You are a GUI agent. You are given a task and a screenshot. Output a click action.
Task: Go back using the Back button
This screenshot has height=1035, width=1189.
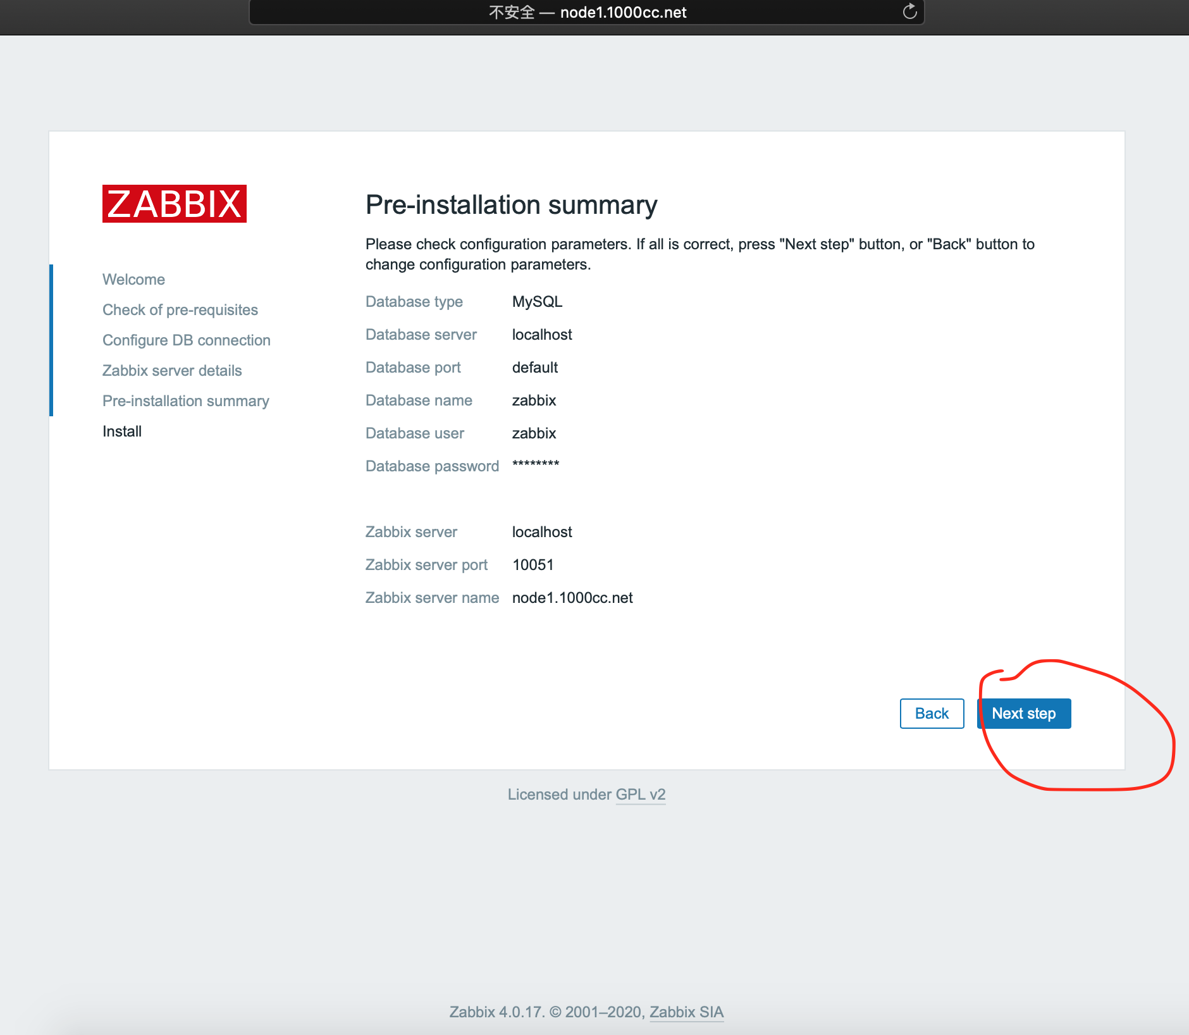coord(932,714)
